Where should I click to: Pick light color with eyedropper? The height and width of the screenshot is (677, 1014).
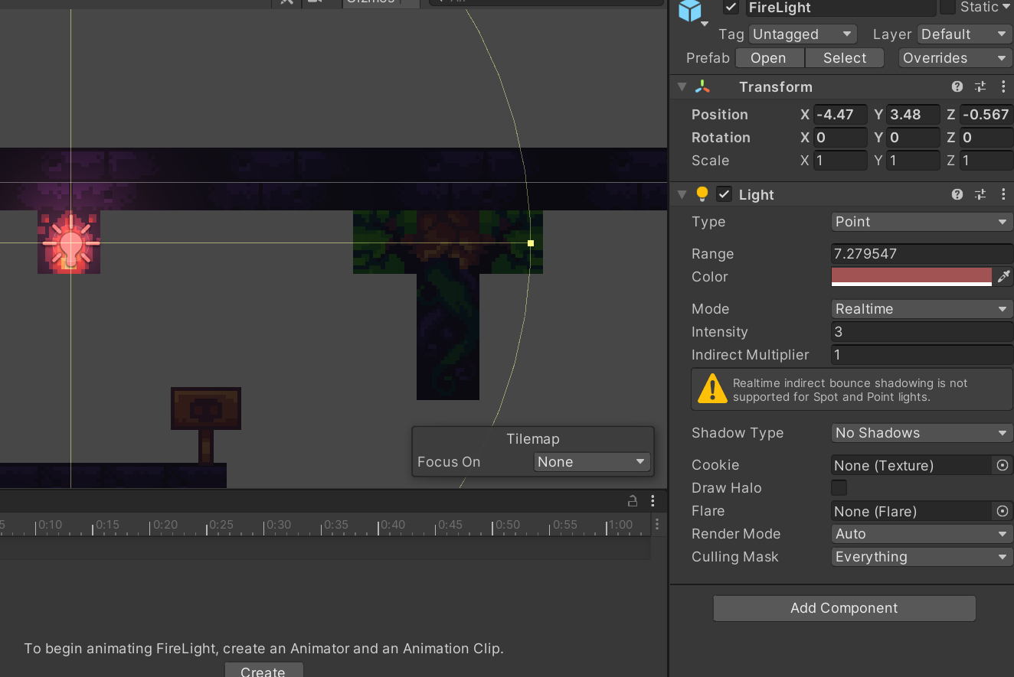[x=1003, y=277]
